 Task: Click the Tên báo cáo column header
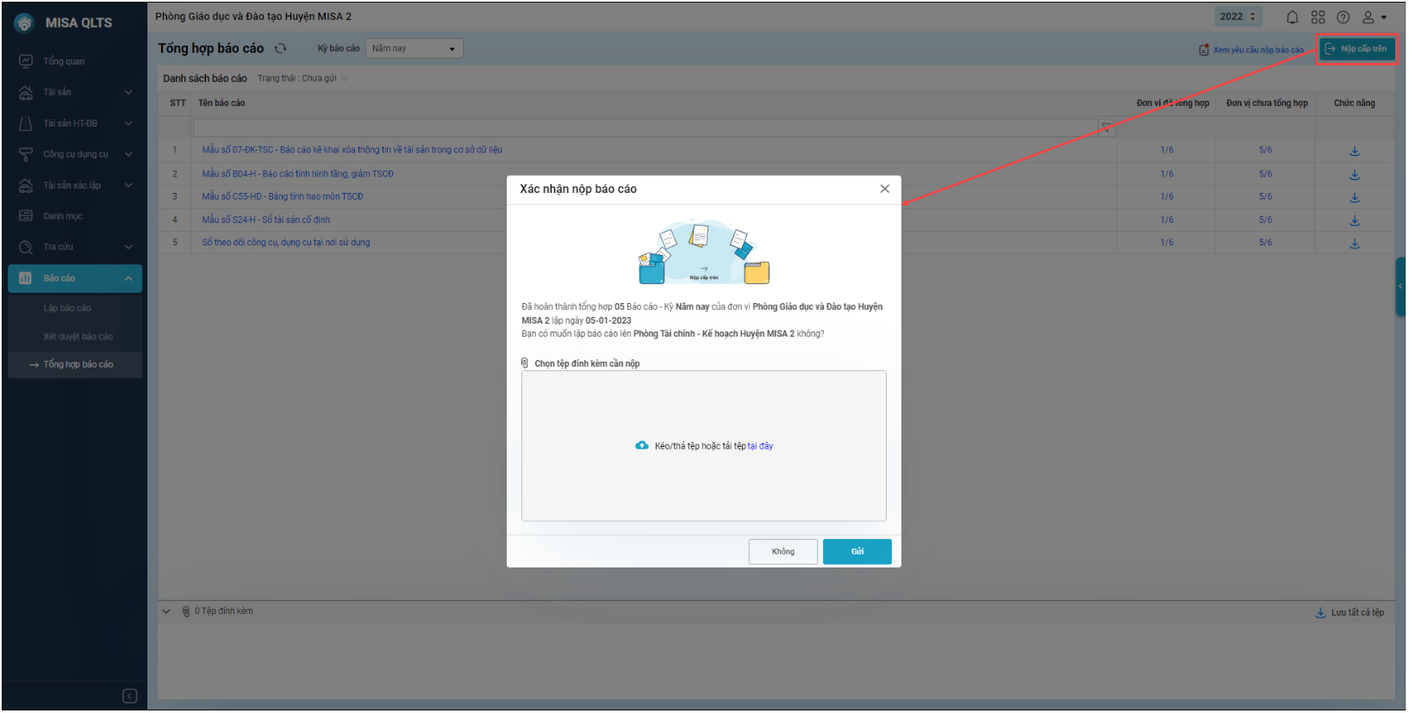221,103
